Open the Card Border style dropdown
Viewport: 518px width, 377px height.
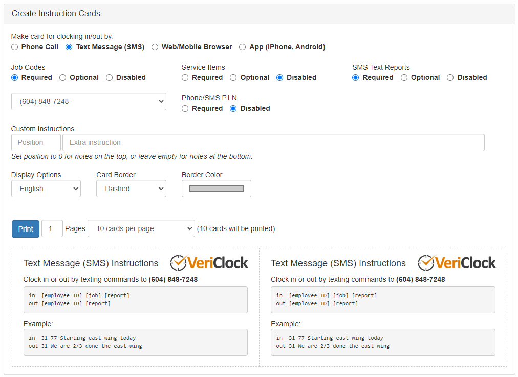(x=131, y=188)
